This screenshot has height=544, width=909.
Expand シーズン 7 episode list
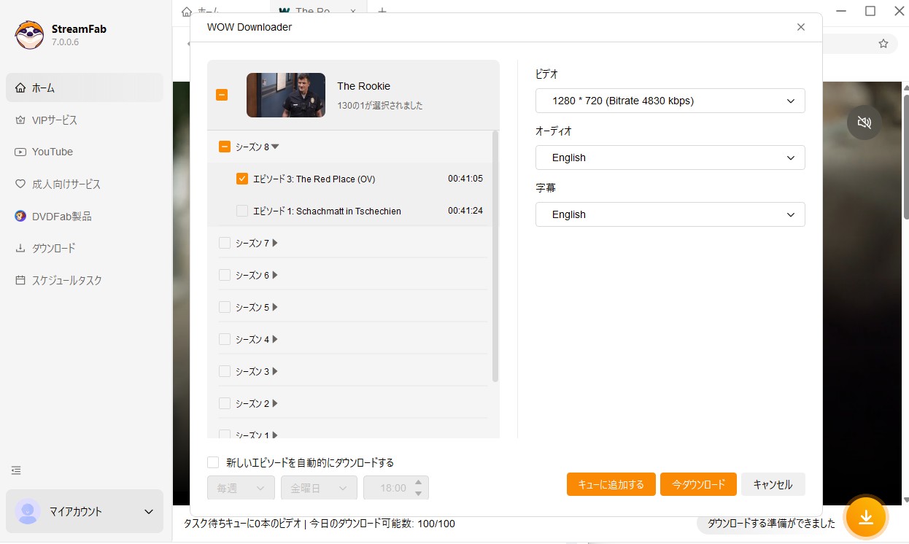coord(275,243)
